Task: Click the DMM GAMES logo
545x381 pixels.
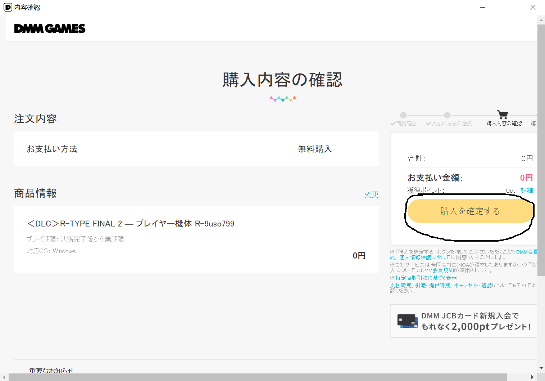Action: point(50,28)
